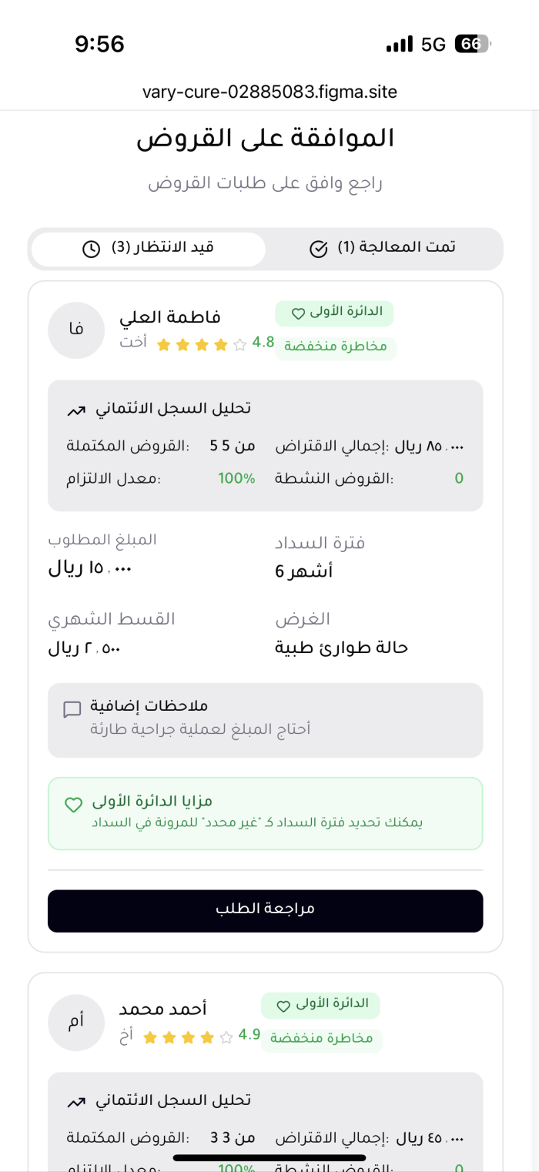The width and height of the screenshot is (539, 1172).
Task: Click Fatima Al-Ali's avatar circle
Action: pyautogui.click(x=76, y=330)
